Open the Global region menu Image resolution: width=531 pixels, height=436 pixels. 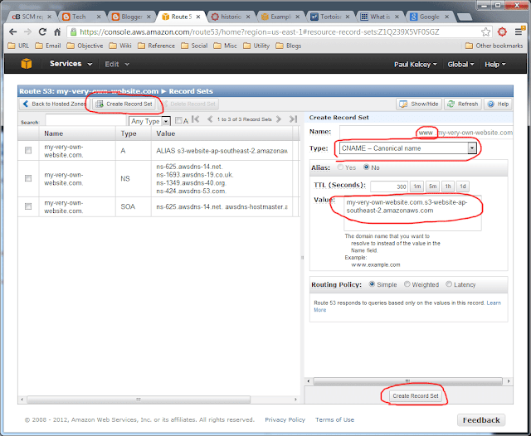pyautogui.click(x=460, y=65)
